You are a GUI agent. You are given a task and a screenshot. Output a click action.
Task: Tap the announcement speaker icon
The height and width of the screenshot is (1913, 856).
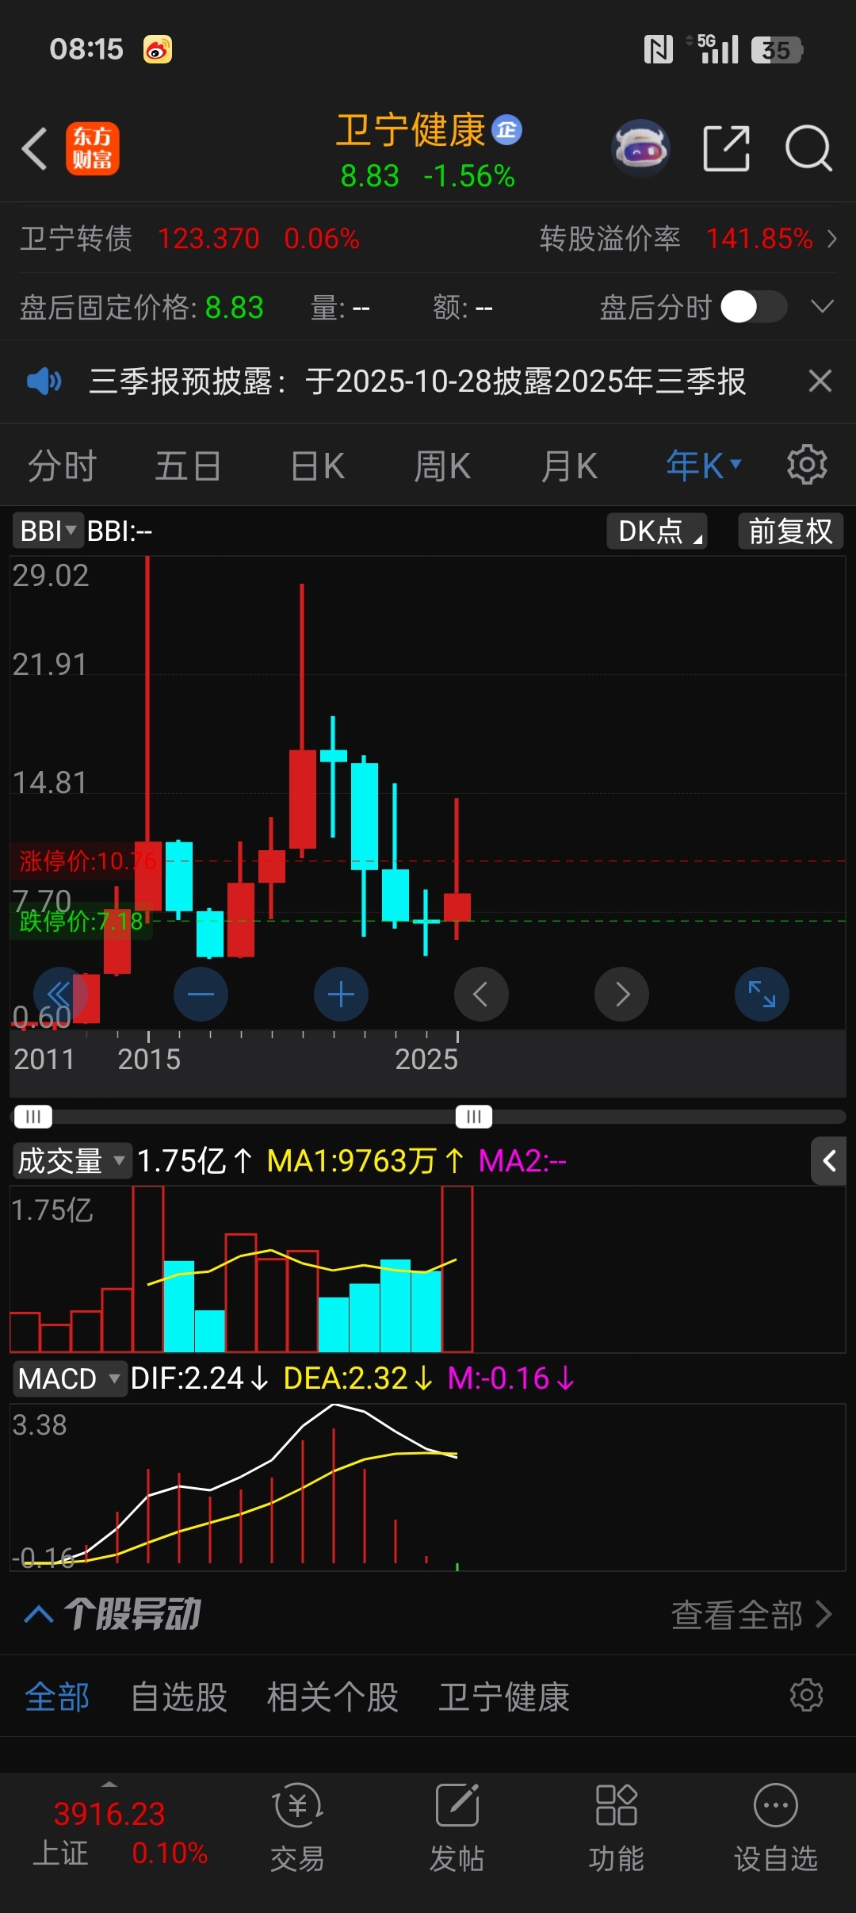(44, 381)
